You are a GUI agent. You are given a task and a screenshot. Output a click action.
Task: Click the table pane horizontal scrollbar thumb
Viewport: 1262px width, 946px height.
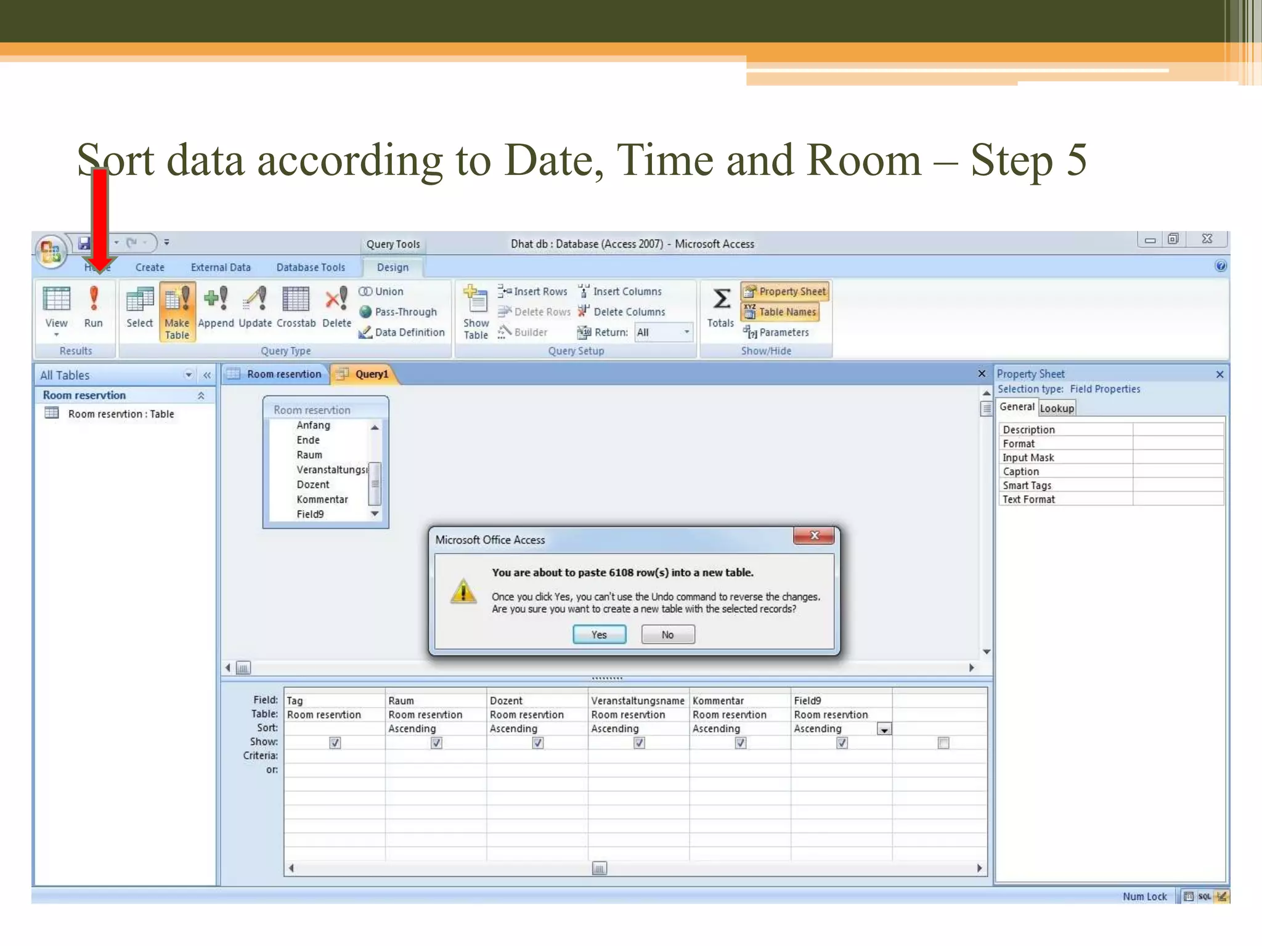pyautogui.click(x=243, y=668)
